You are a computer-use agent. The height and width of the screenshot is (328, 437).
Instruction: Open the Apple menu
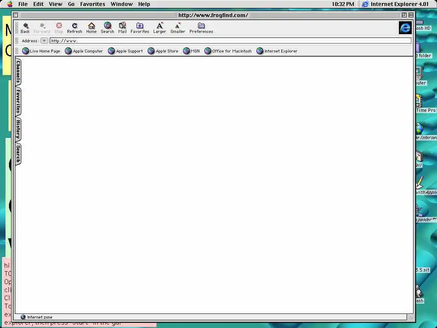tap(10, 4)
